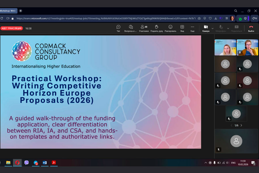
Task: Leave meeting with the Выйти button
Action: 251,28
